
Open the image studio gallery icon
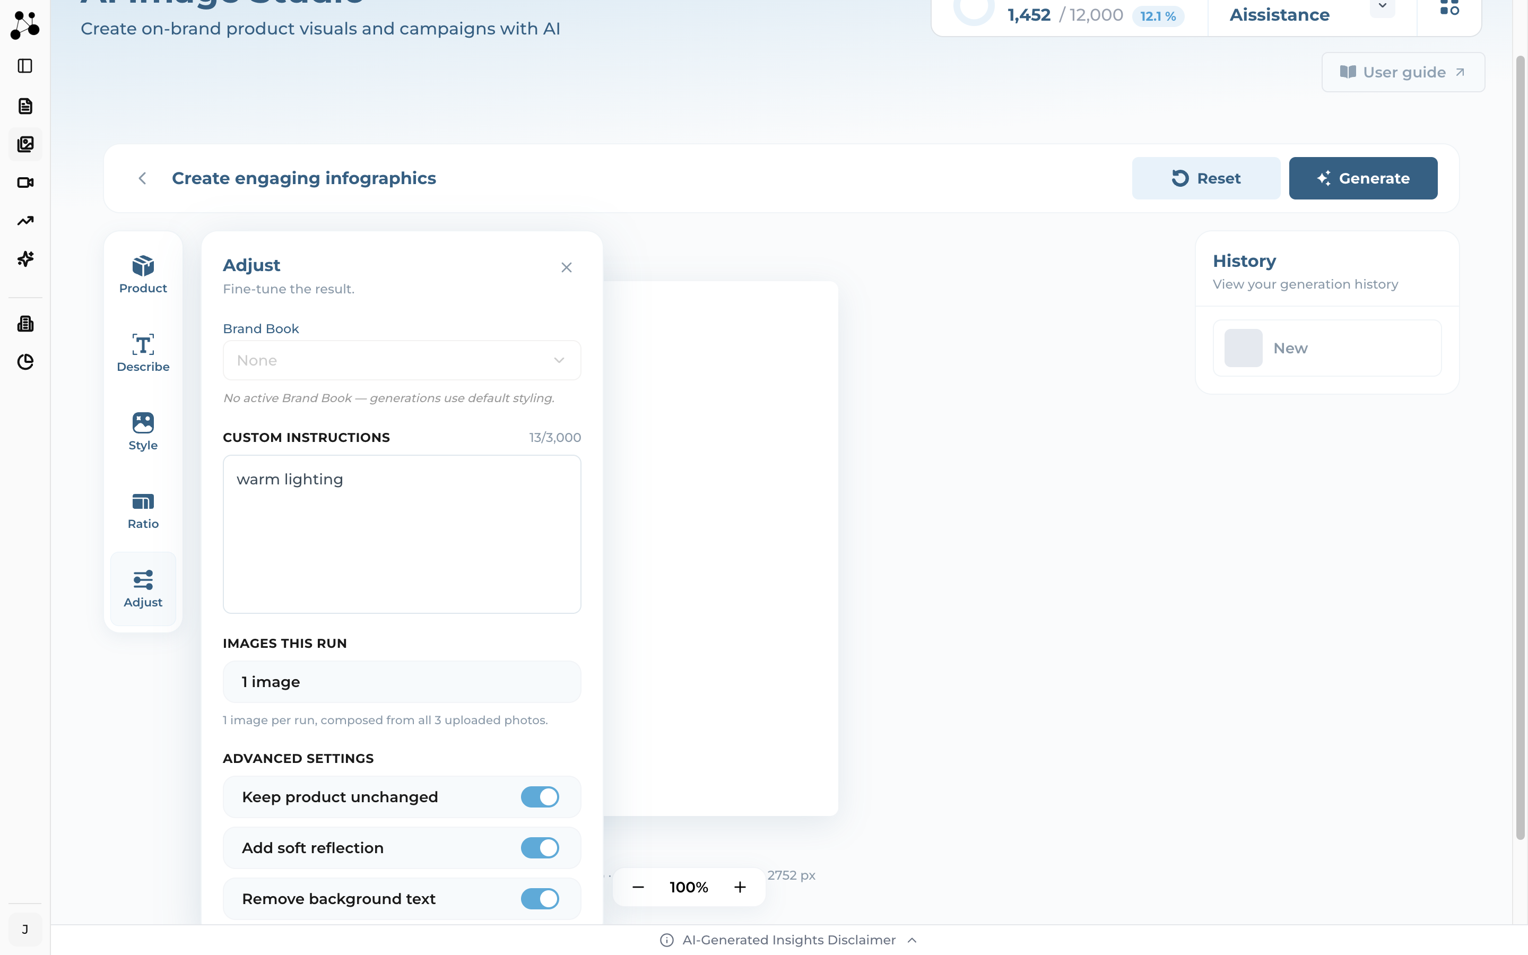point(25,145)
